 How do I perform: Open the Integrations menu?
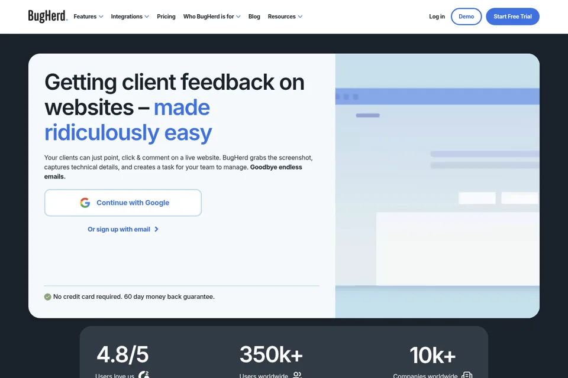click(130, 17)
